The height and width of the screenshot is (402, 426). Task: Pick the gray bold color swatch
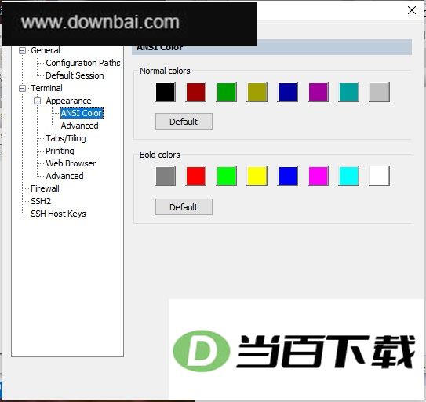[166, 176]
